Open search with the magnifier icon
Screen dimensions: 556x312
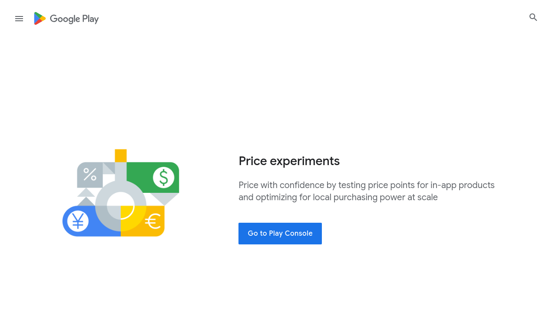533,17
